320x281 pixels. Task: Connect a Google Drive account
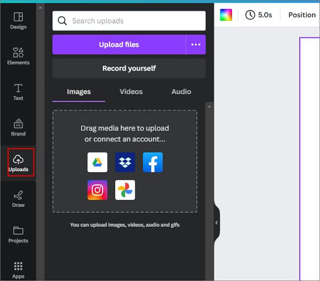tap(98, 162)
